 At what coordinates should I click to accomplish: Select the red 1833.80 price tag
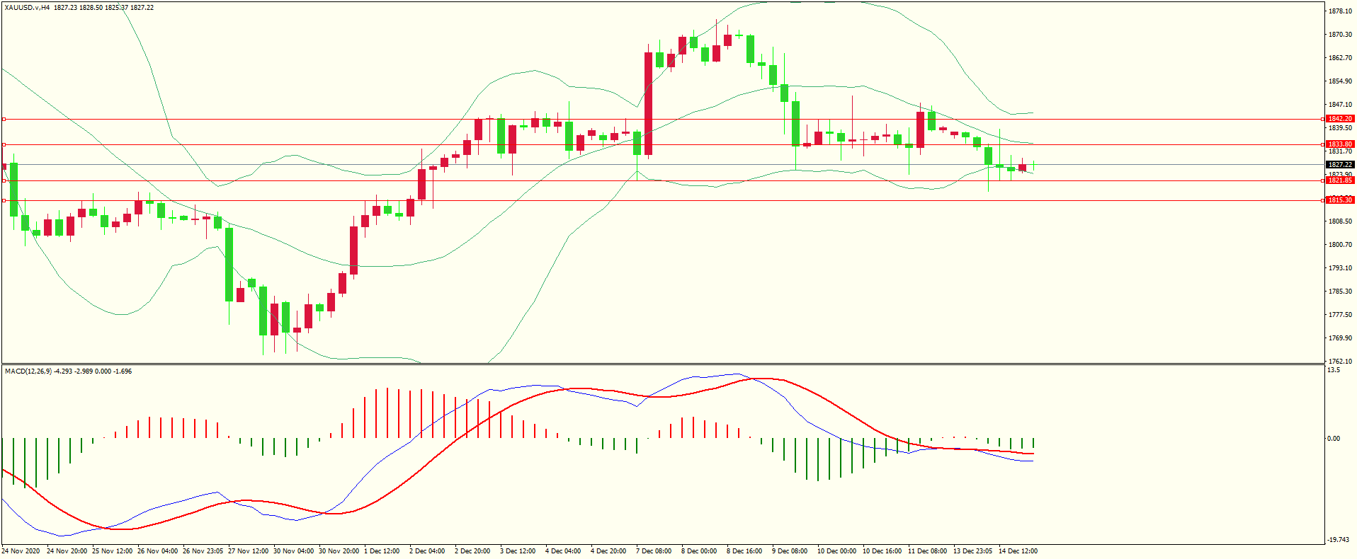point(1340,144)
